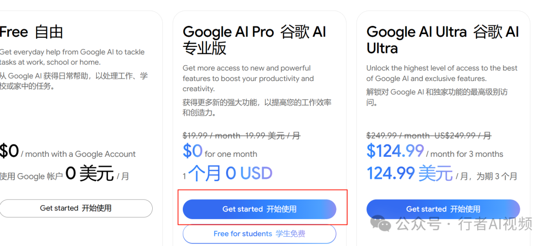
Task: Click the Google AI Pro plan title
Action: pos(254,40)
